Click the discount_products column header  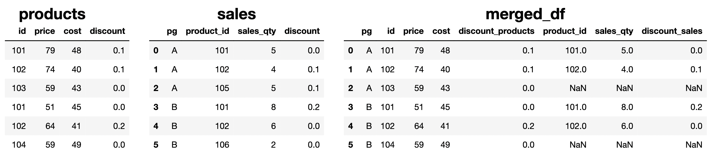[496, 31]
